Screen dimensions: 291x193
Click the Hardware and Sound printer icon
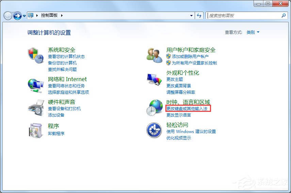coord(35,108)
